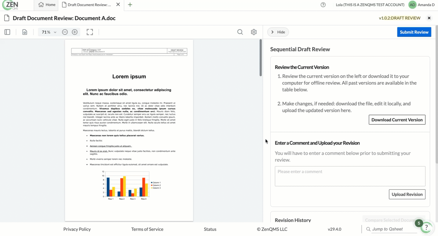The width and height of the screenshot is (438, 236).
Task: Click Compare Selected Documents button
Action: click(394, 220)
